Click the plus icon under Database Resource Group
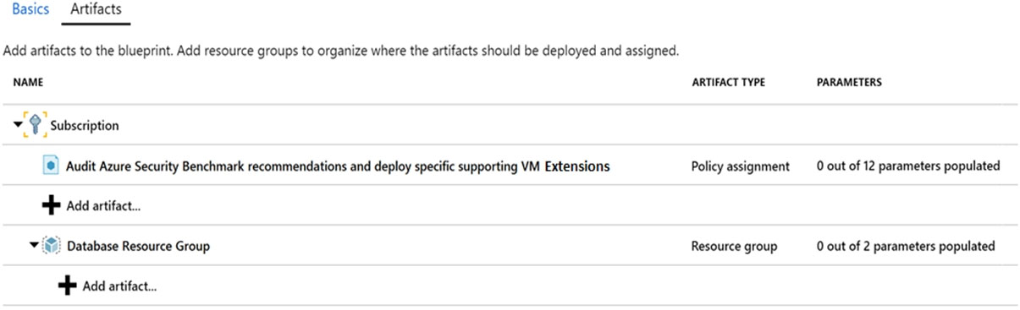The image size is (1020, 310). (68, 286)
